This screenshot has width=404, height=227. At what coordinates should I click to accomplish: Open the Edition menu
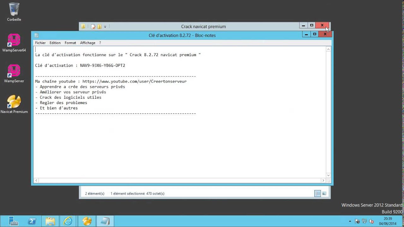tap(55, 43)
